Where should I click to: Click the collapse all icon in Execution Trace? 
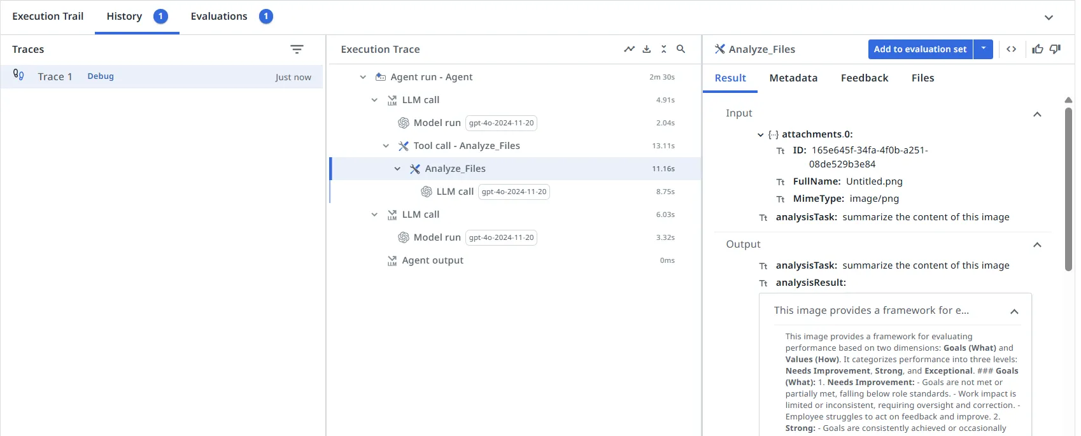(663, 49)
